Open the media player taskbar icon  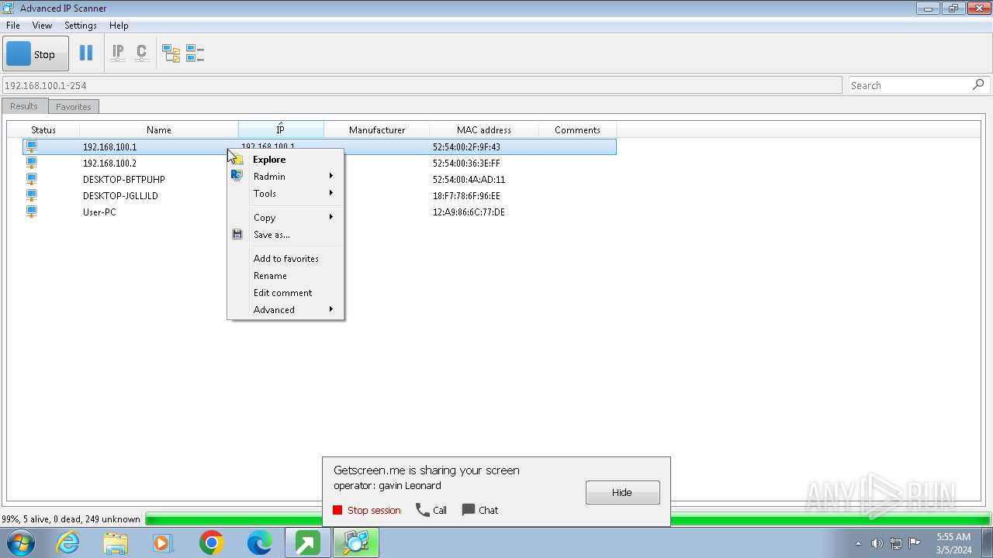(x=163, y=543)
